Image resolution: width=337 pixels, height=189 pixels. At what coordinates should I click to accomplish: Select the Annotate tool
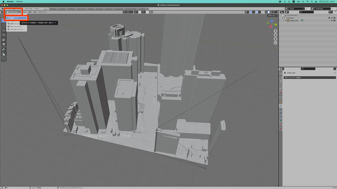(x=4, y=49)
